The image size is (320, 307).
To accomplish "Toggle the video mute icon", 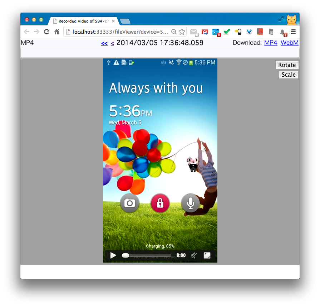I will click(x=194, y=255).
